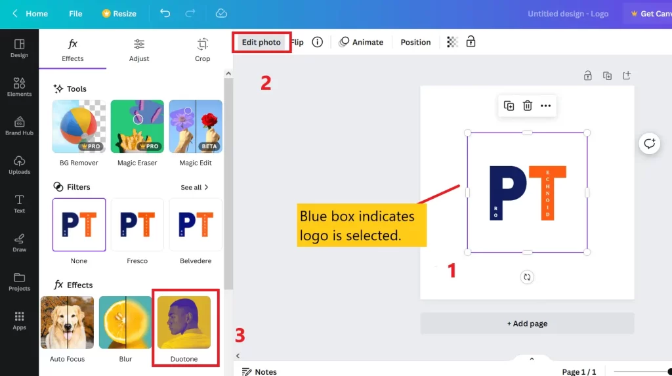Expand the page thumbnails chevron
The image size is (672, 376).
click(532, 359)
